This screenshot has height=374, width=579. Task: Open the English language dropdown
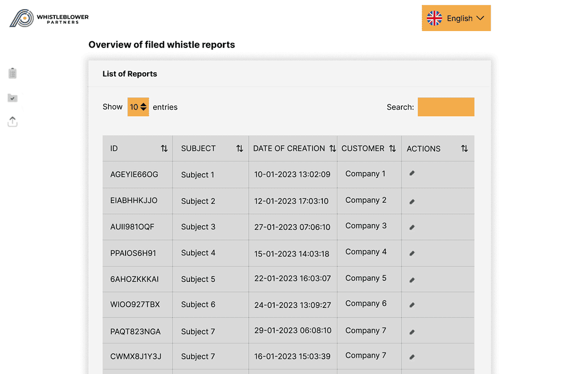coord(456,18)
